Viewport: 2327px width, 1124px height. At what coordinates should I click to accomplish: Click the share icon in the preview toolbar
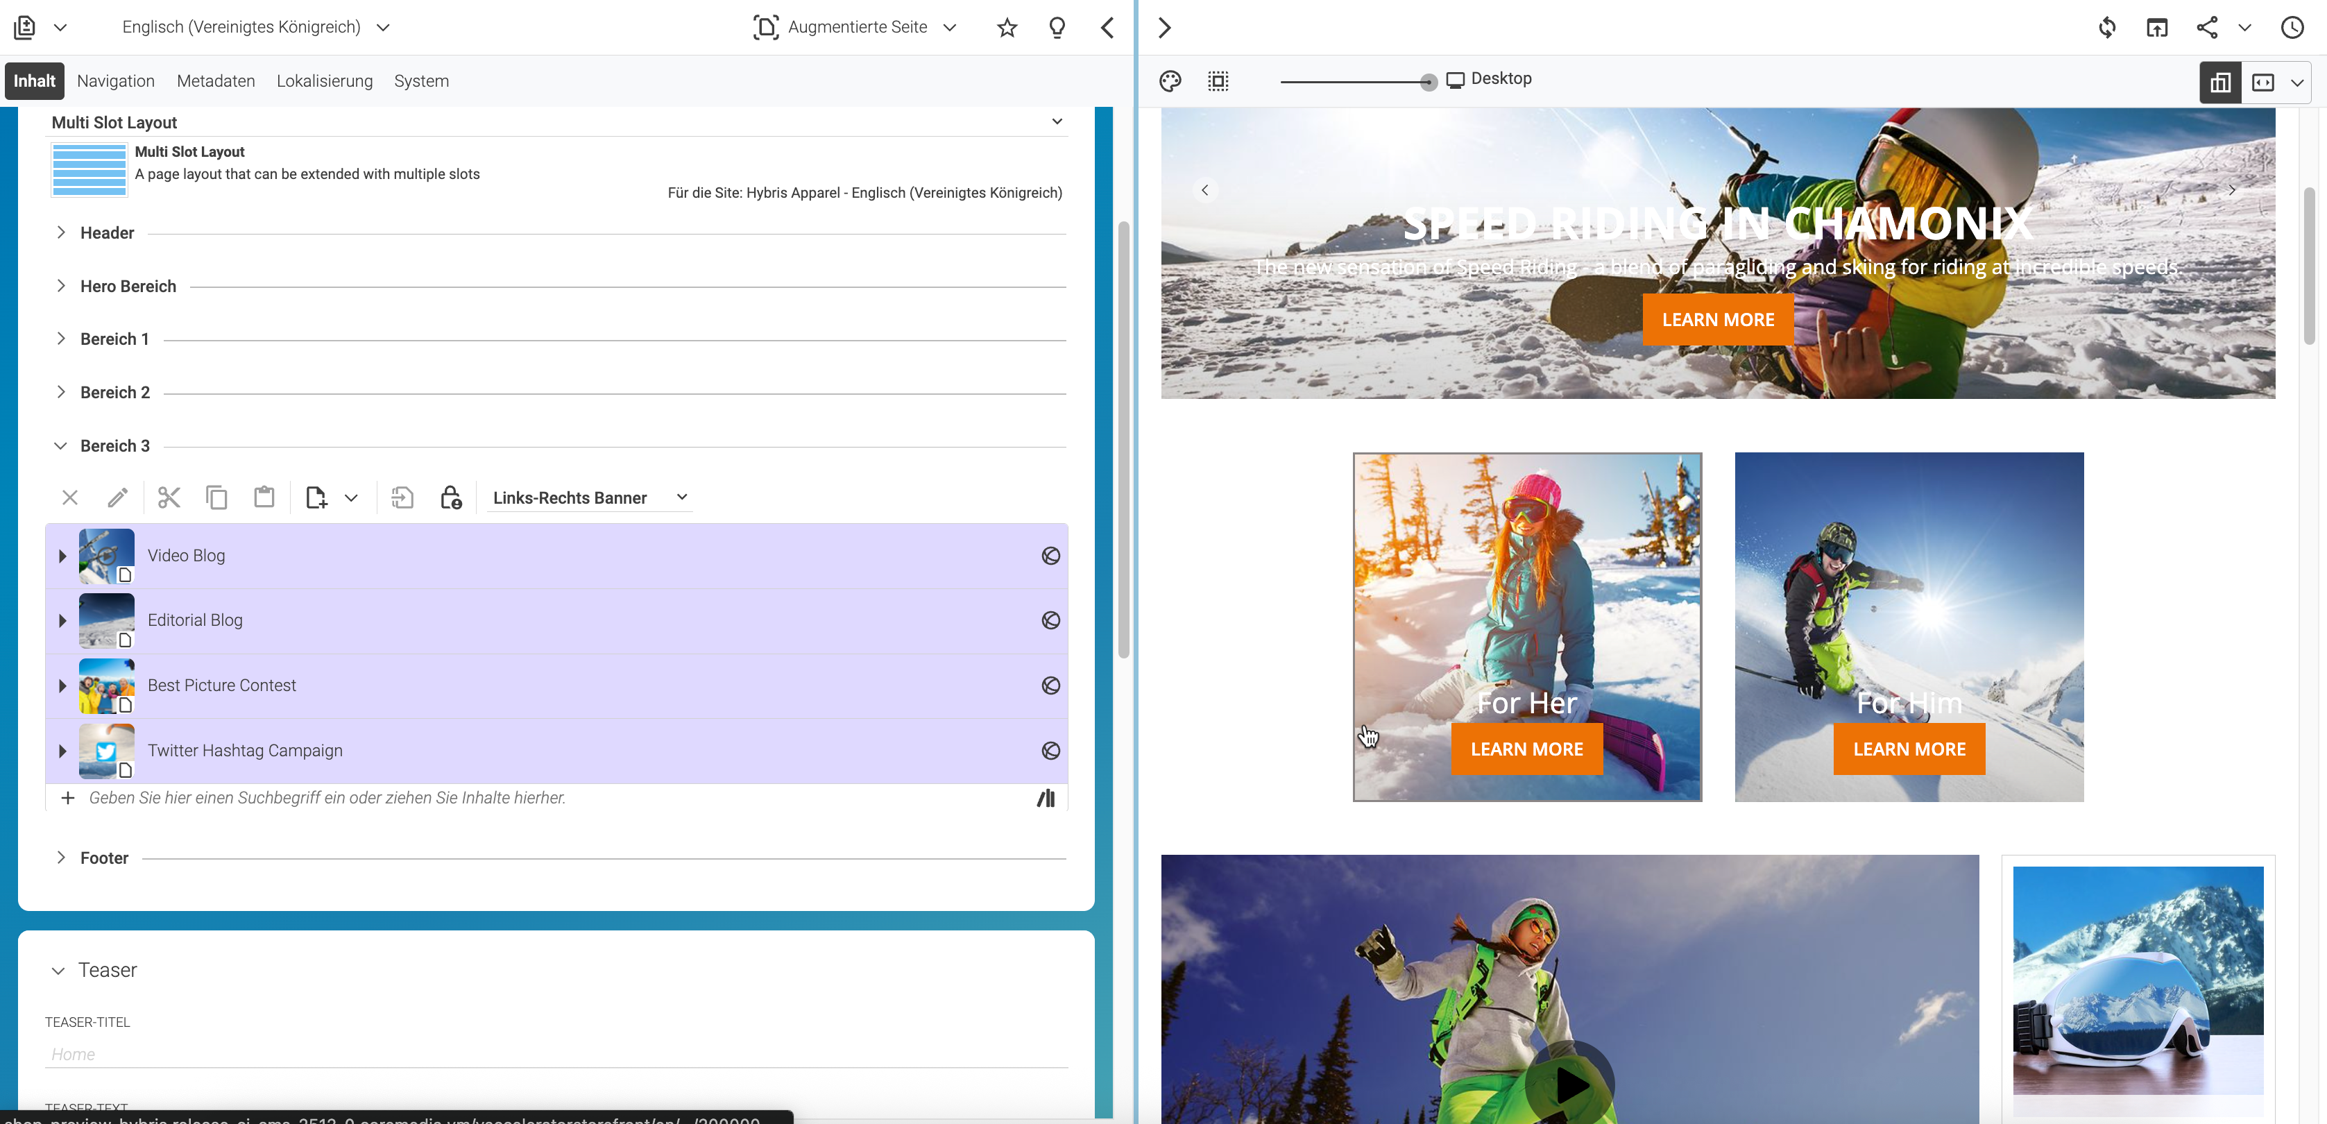[2207, 27]
